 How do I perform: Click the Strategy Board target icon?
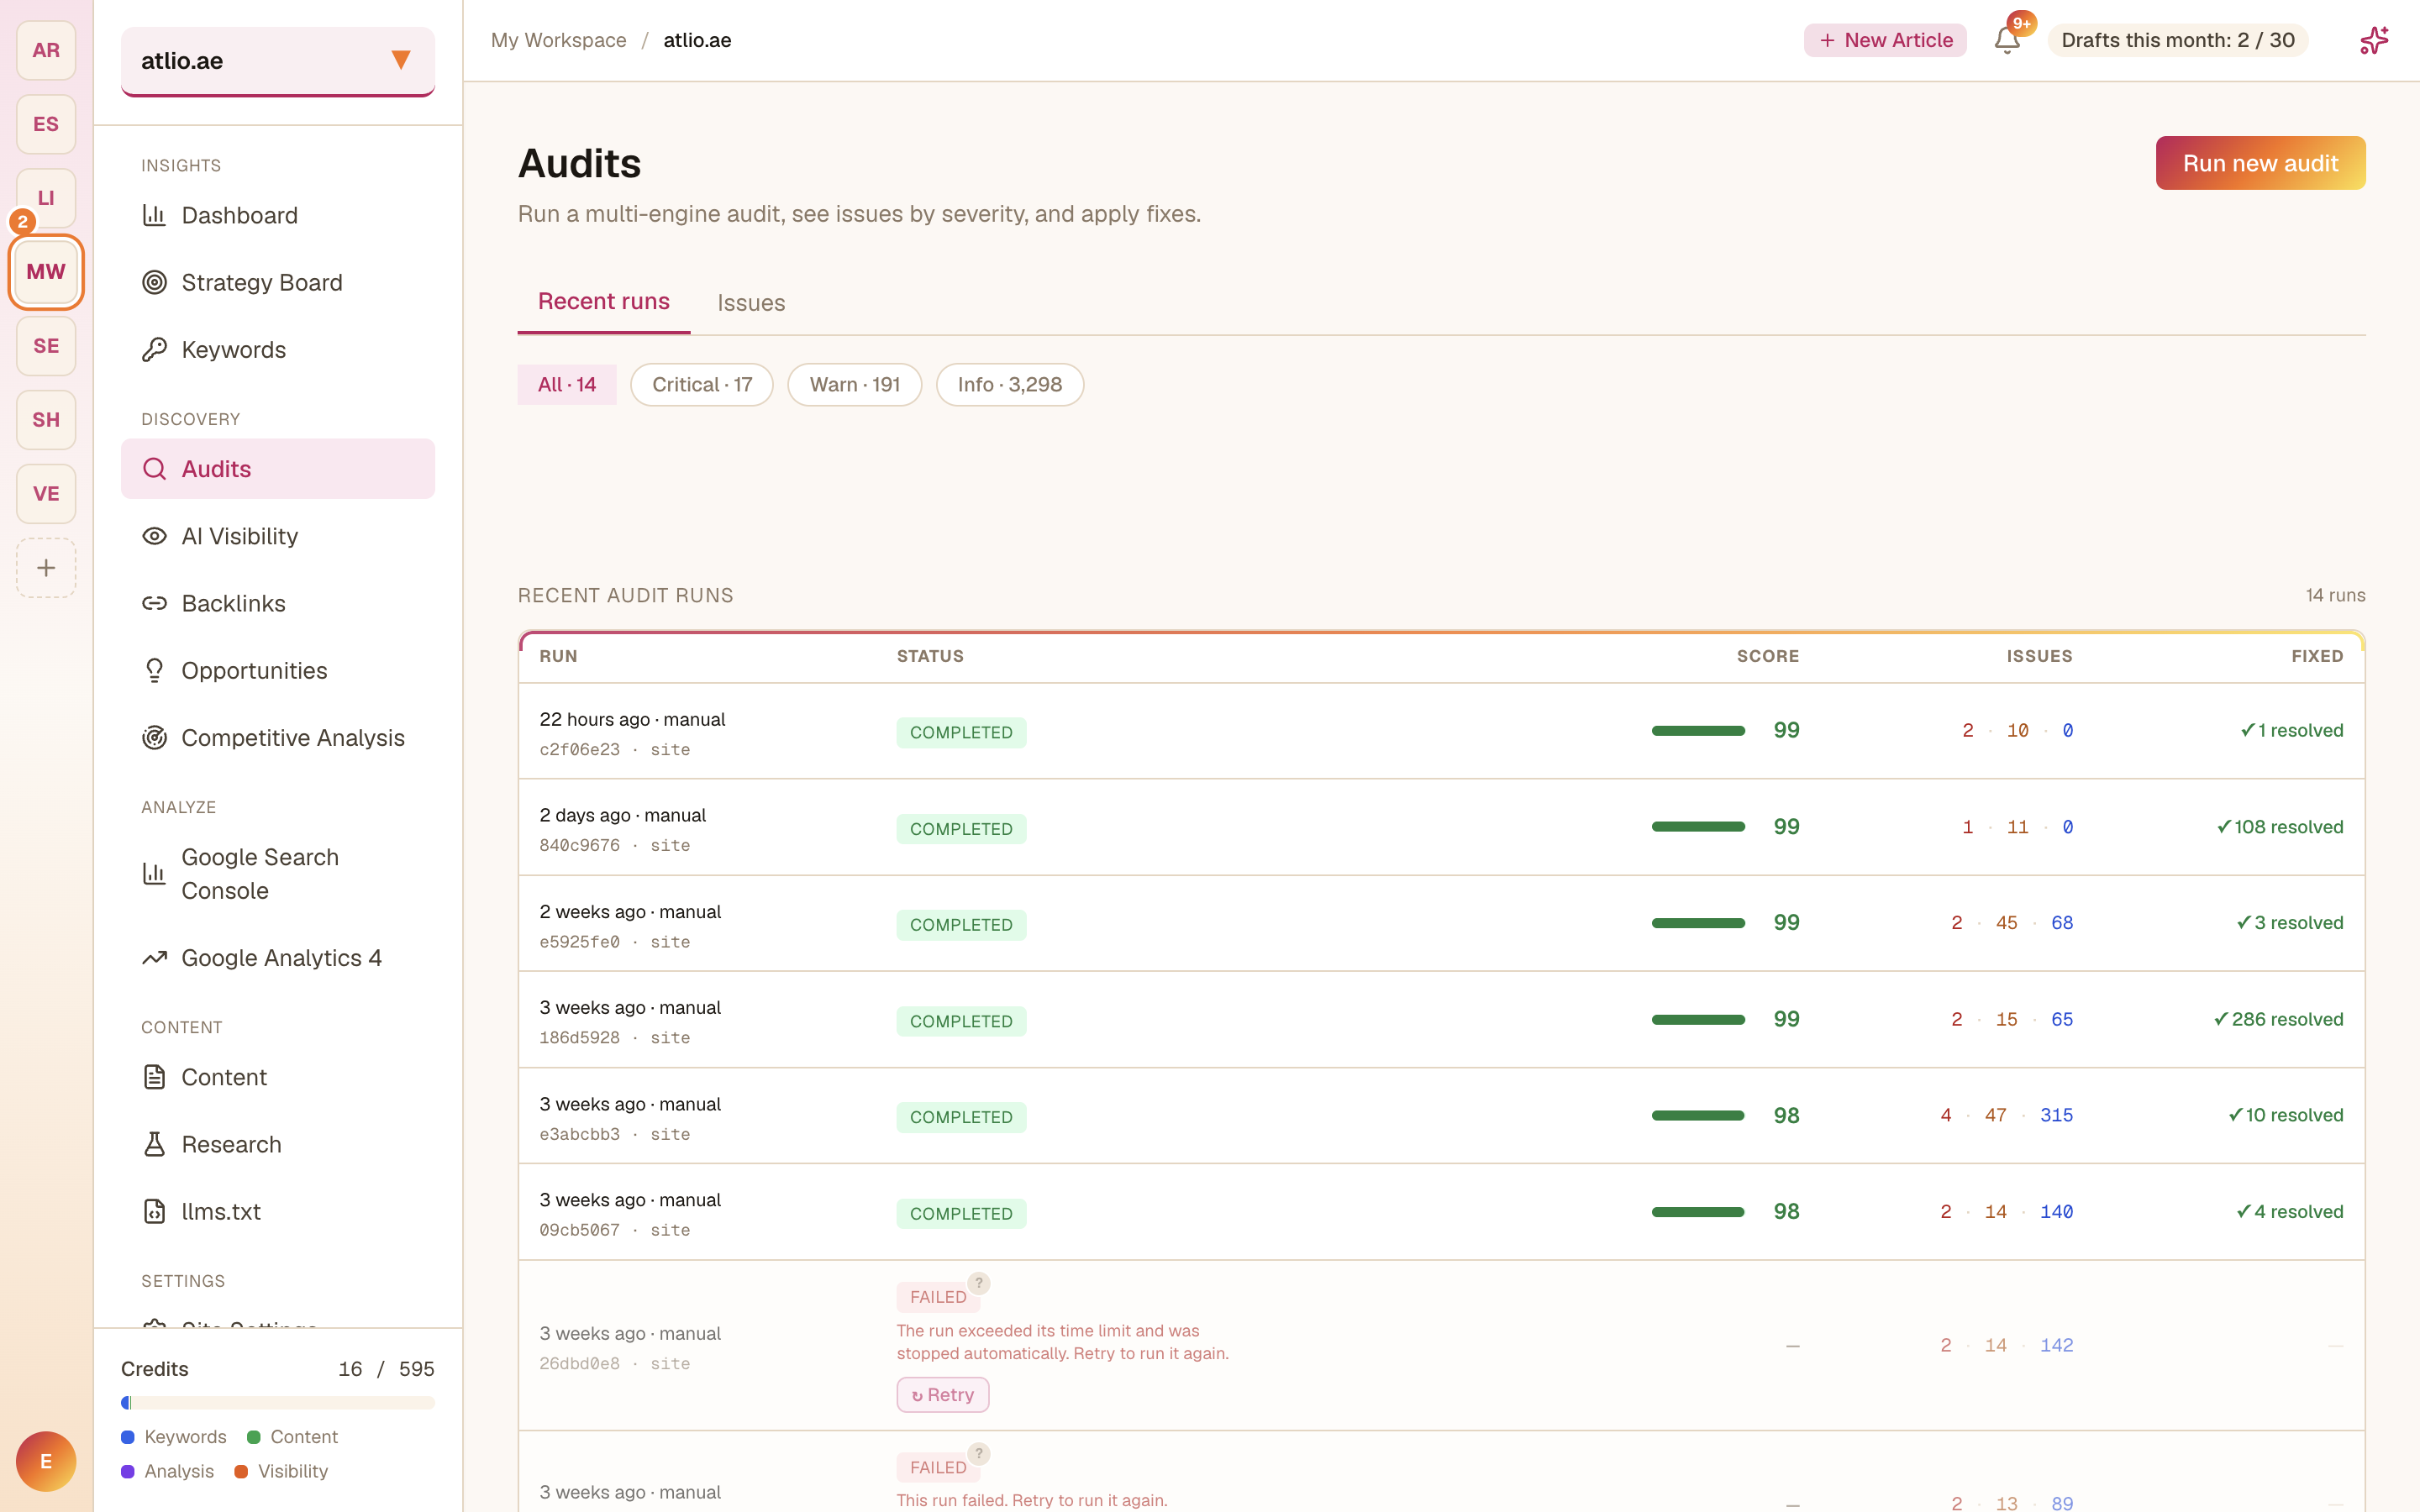(154, 282)
